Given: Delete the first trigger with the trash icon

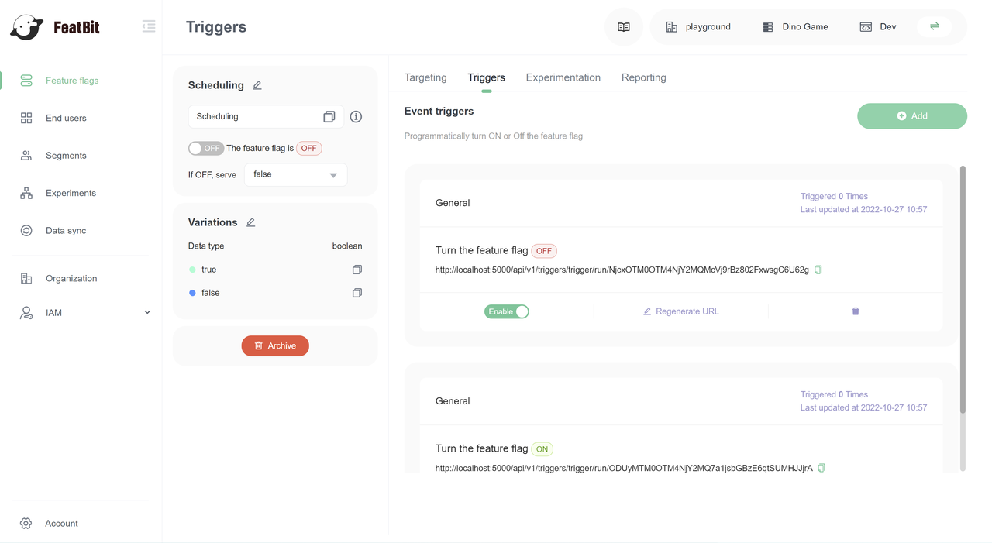Looking at the screenshot, I should [855, 311].
